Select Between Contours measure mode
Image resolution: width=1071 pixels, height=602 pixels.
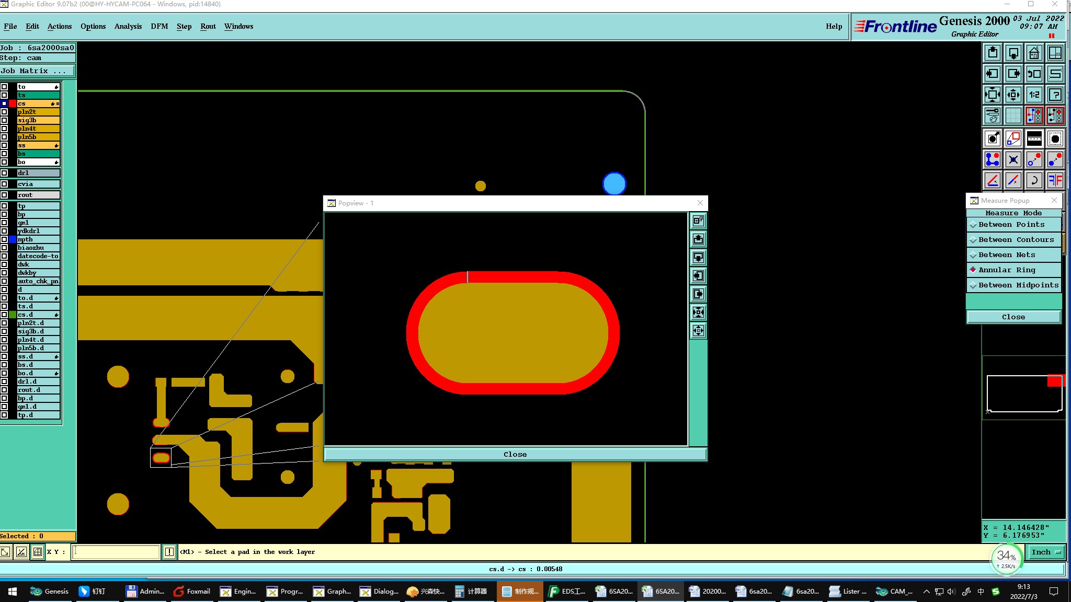pyautogui.click(x=1013, y=239)
